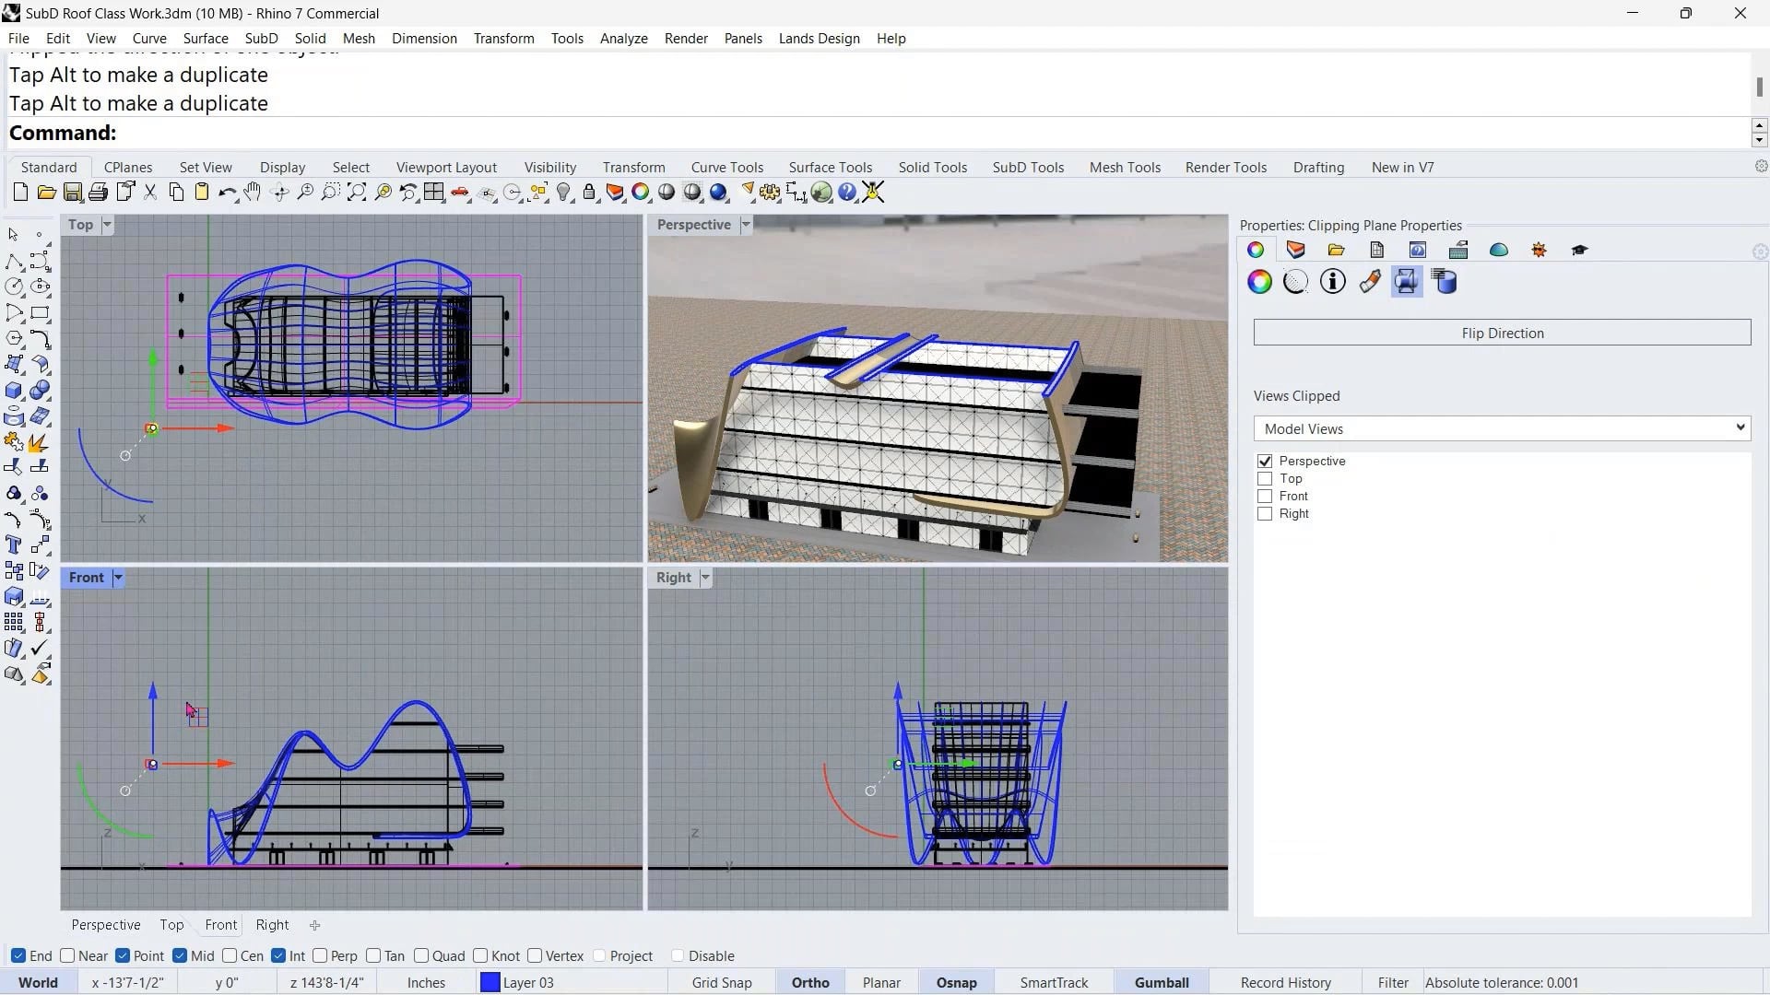Click the blue Help question mark icon
Viewport: 1770px width, 995px height.
point(847,193)
